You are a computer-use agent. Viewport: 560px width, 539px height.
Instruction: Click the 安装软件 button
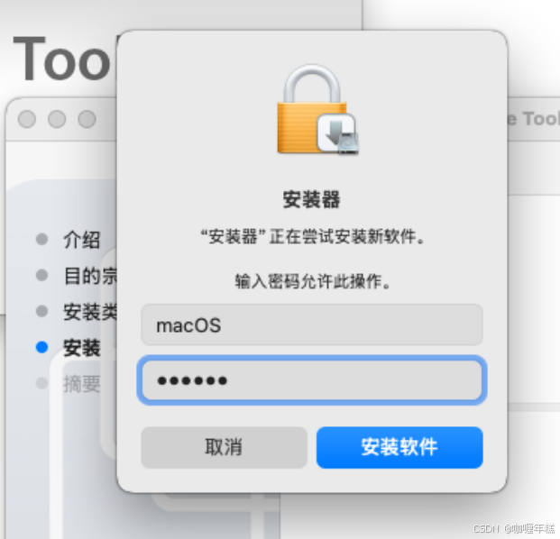pyautogui.click(x=399, y=447)
